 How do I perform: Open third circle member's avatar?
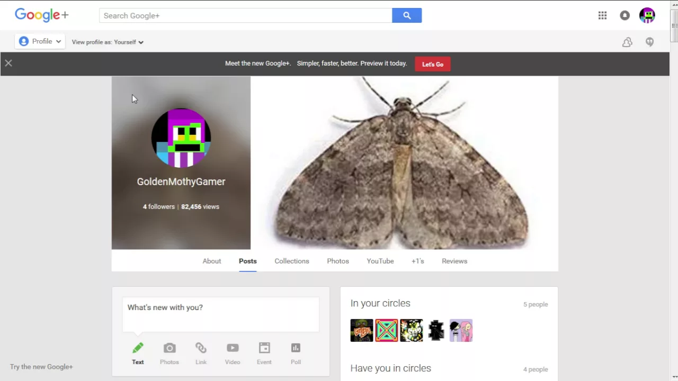pyautogui.click(x=412, y=330)
